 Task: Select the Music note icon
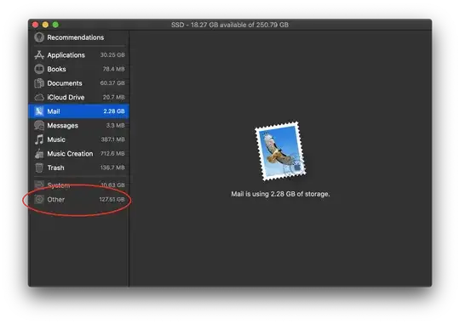click(39, 139)
